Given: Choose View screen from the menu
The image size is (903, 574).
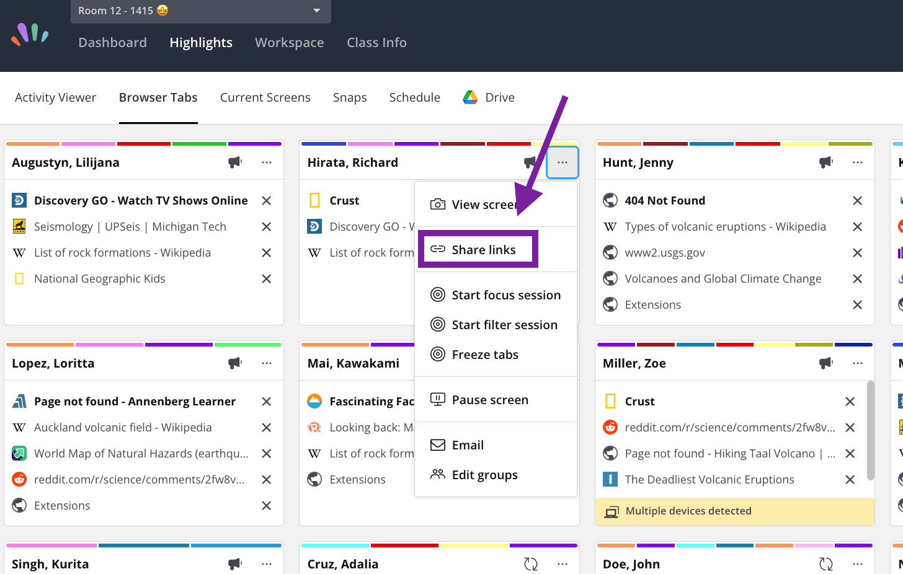Looking at the screenshot, I should pos(496,205).
